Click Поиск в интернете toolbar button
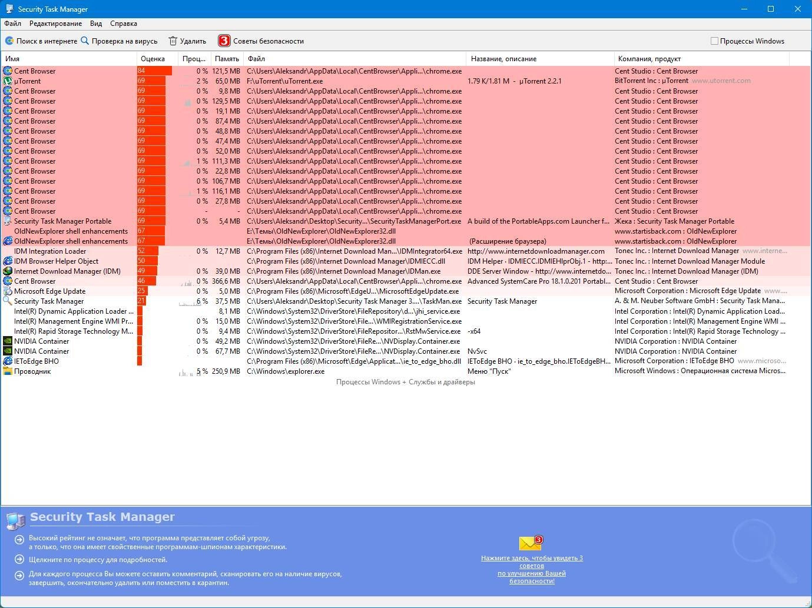 coord(41,41)
